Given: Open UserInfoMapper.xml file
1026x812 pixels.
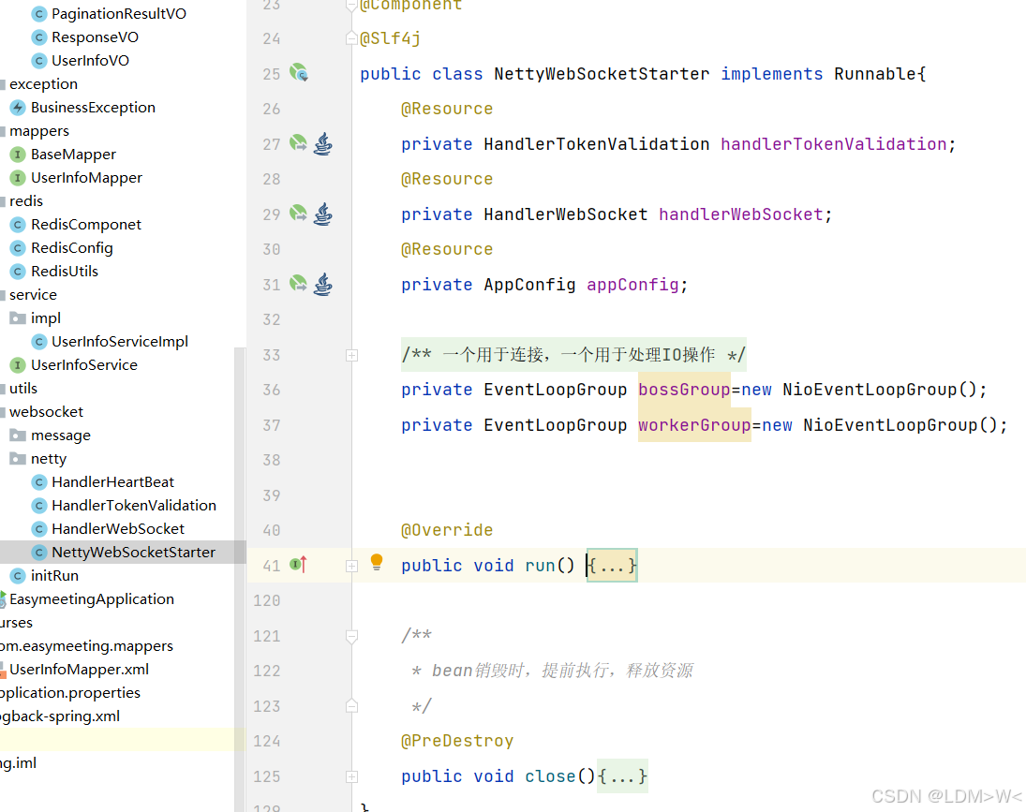Looking at the screenshot, I should (x=79, y=670).
